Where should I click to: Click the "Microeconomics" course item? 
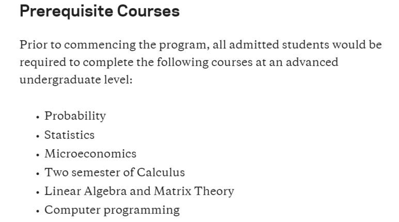pyautogui.click(x=90, y=154)
